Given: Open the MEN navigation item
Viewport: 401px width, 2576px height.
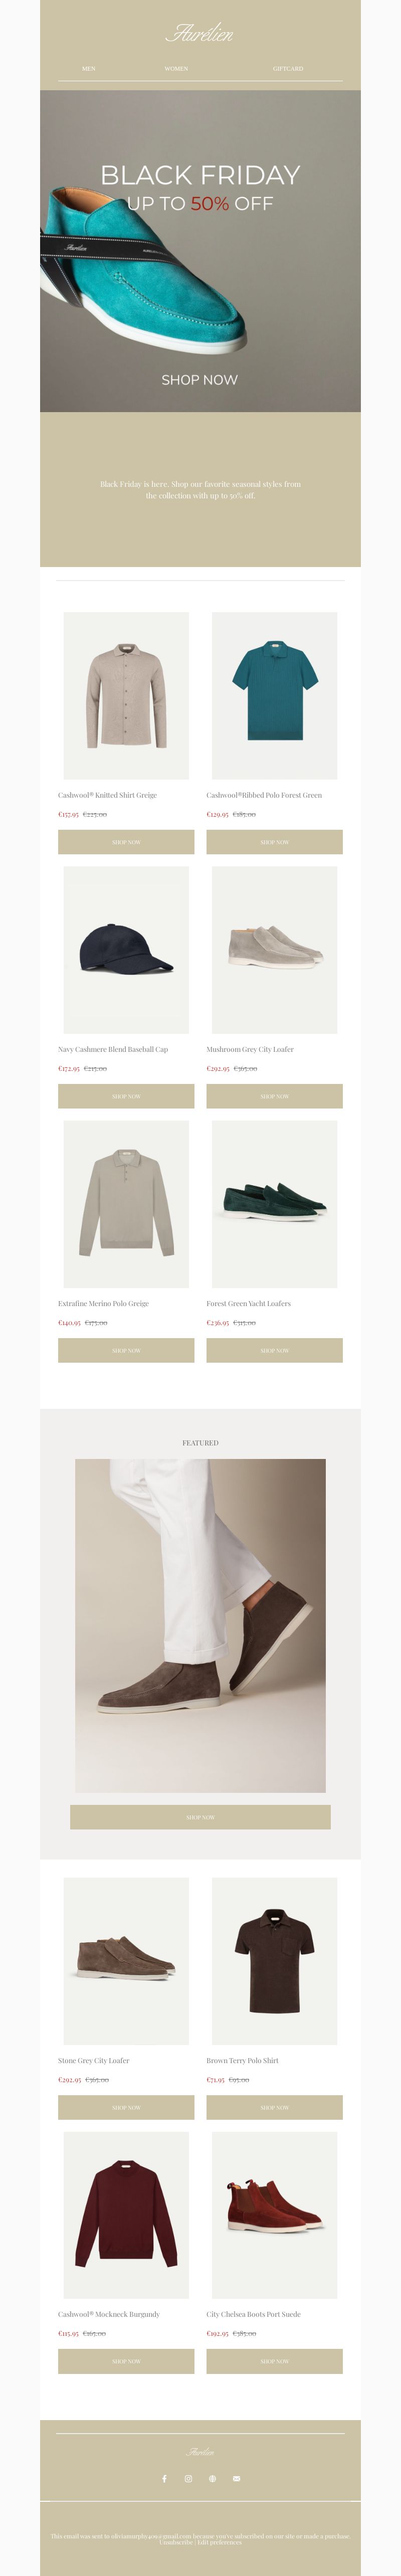Looking at the screenshot, I should (89, 69).
